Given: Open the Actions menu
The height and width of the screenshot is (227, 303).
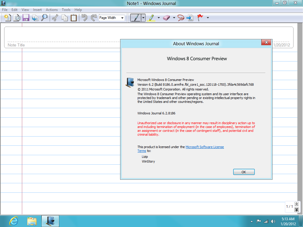Looking at the screenshot, I should click(x=51, y=10).
